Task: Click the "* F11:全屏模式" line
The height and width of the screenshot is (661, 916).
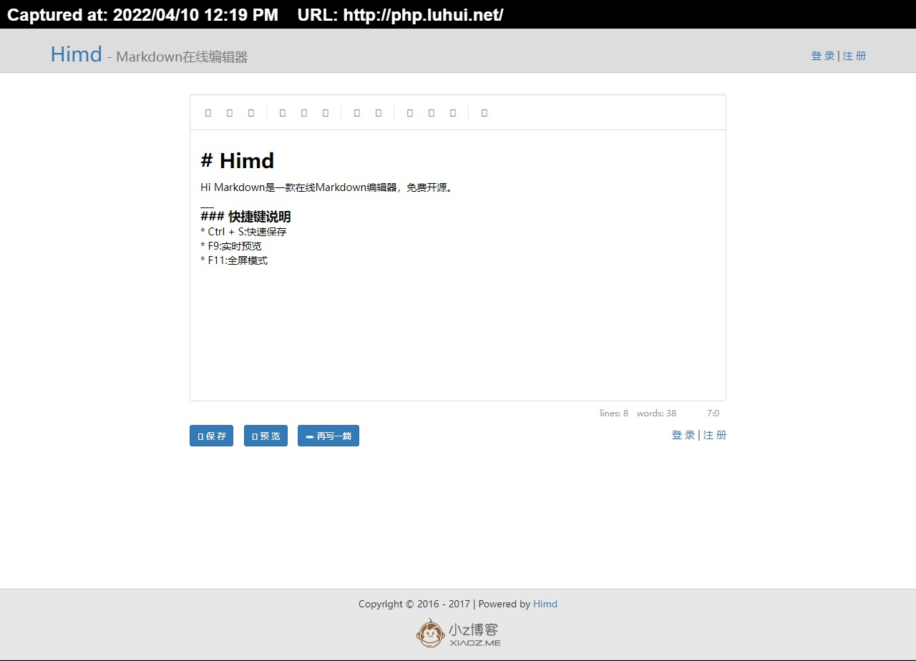Action: (234, 260)
